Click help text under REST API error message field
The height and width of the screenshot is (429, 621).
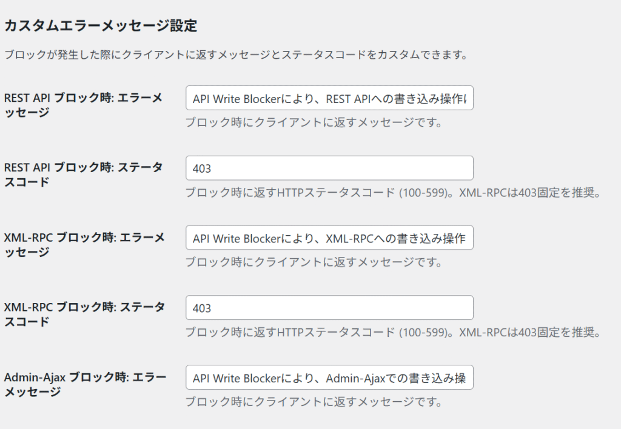coord(313,122)
